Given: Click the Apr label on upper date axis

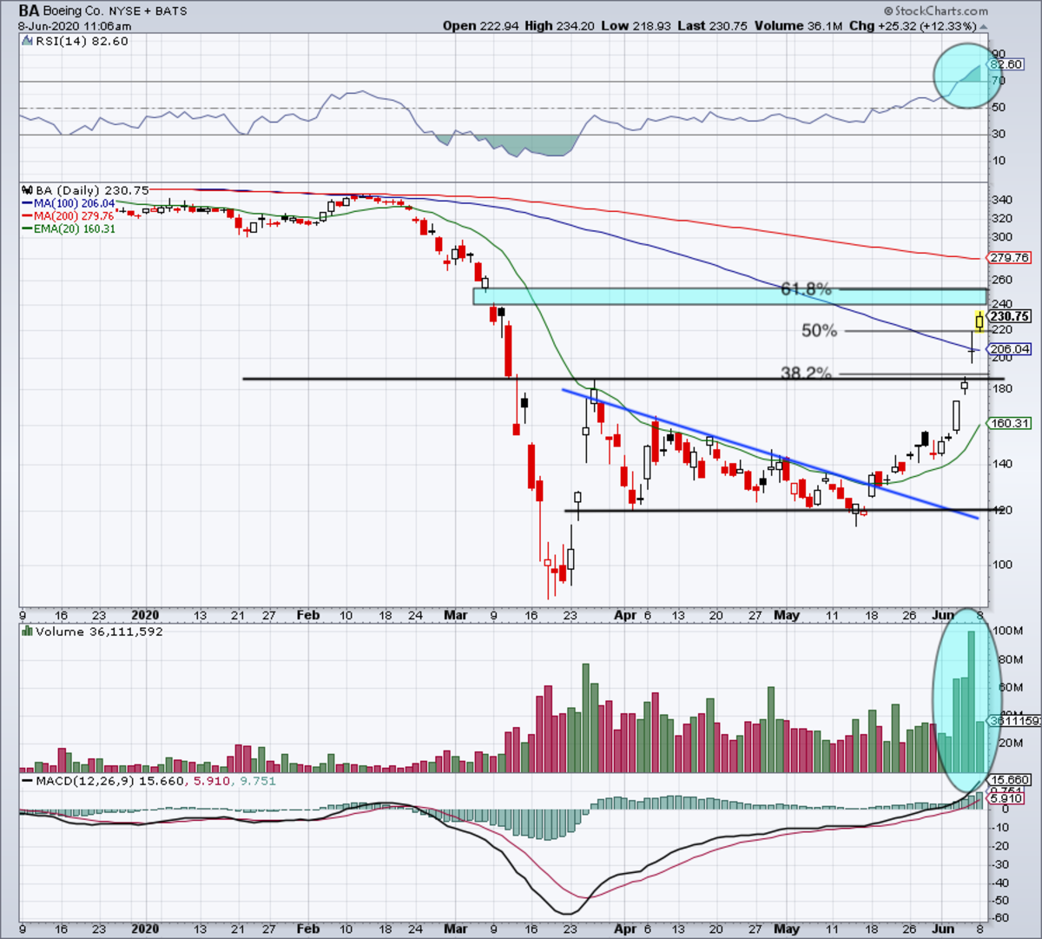Looking at the screenshot, I should [625, 615].
